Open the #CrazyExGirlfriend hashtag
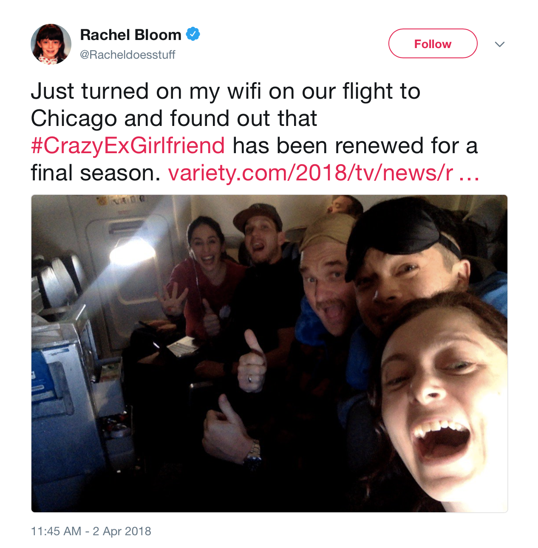538x548 pixels. (128, 146)
